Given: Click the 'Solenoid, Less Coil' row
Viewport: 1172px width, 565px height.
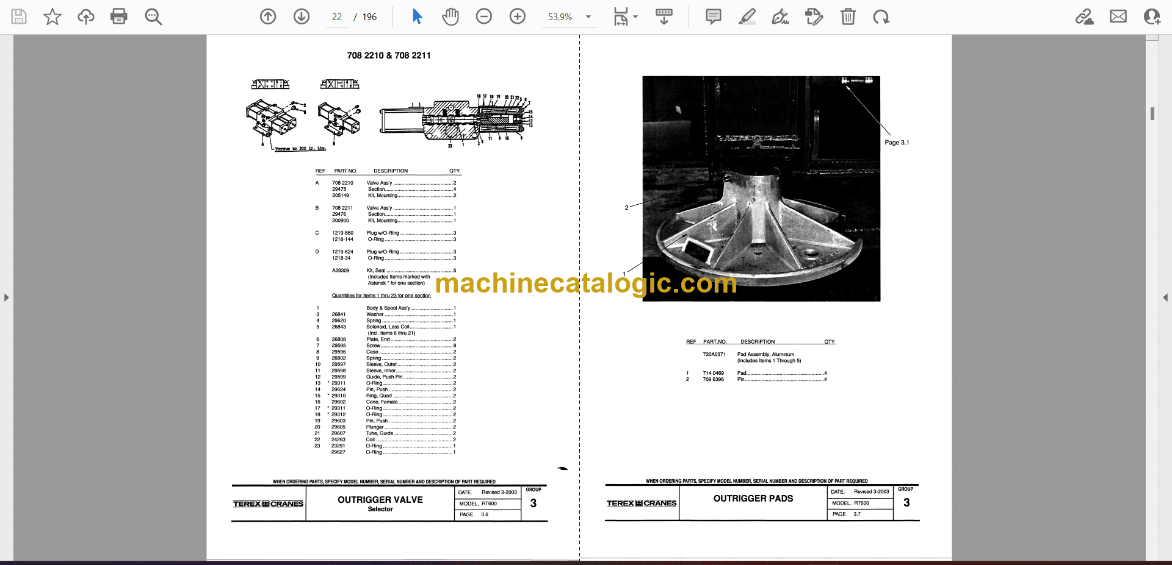Looking at the screenshot, I should [385, 327].
